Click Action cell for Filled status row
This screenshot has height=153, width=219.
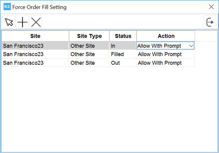tap(165, 54)
